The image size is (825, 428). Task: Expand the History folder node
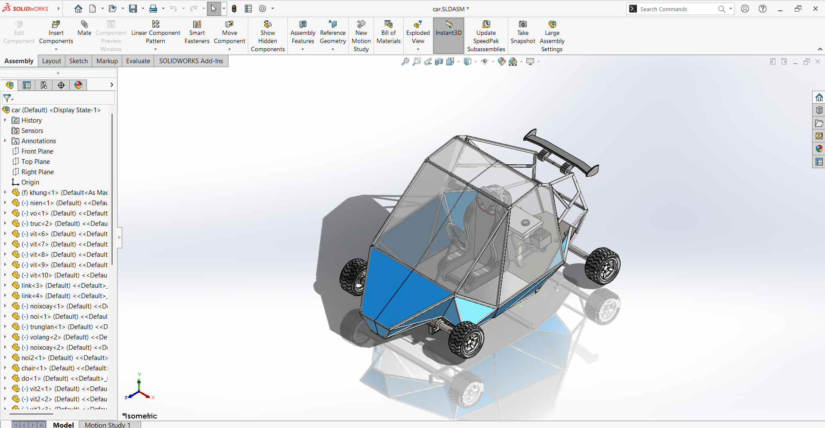point(5,120)
